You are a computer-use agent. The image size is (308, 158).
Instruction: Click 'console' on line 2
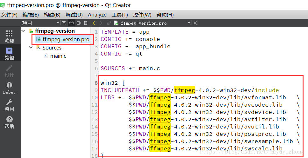pos(148,39)
